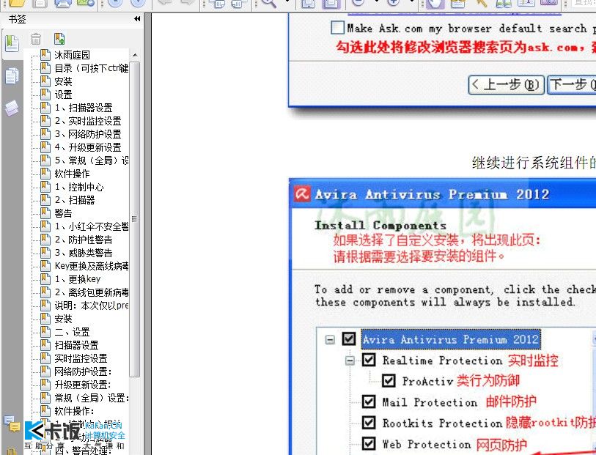Screen dimensions: 596x455
Task: Open the 常规（全局）设置： bookmark
Action: coord(91,398)
